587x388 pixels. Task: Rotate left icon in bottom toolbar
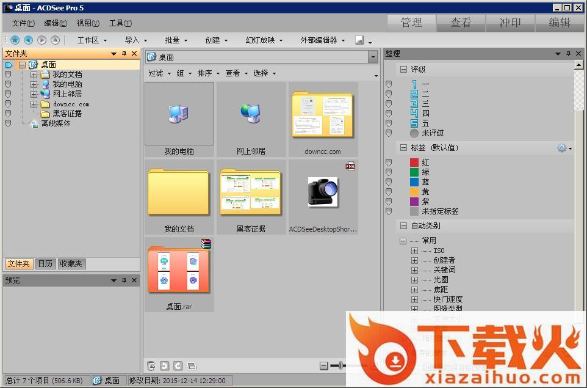point(164,365)
